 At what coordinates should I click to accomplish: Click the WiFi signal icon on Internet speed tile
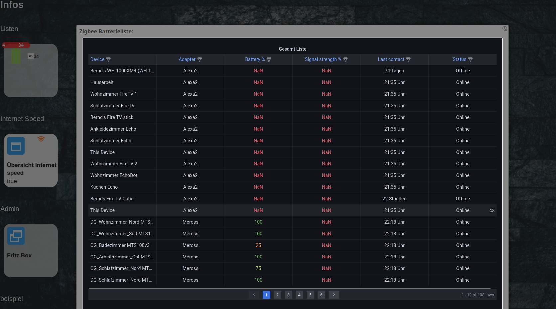(41, 139)
